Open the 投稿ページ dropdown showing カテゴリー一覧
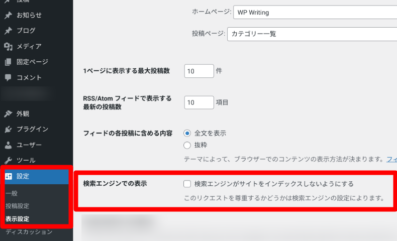 click(312, 34)
